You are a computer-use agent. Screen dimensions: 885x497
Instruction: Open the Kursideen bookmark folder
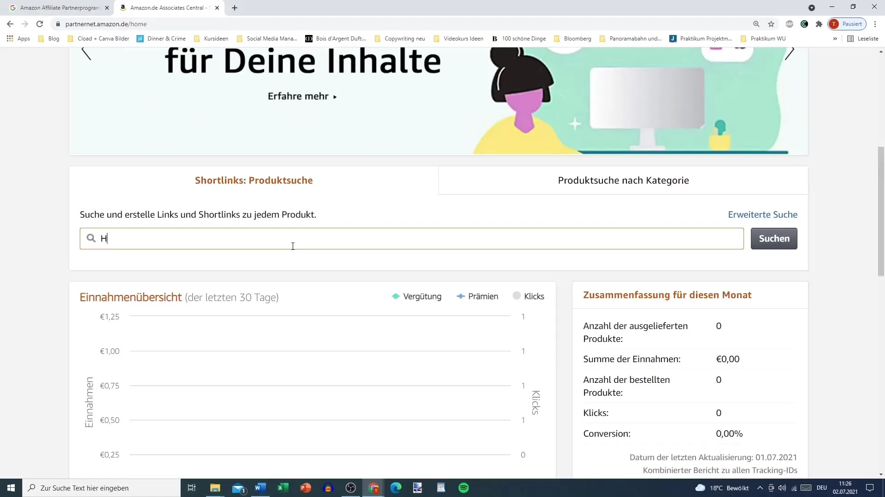tap(211, 39)
